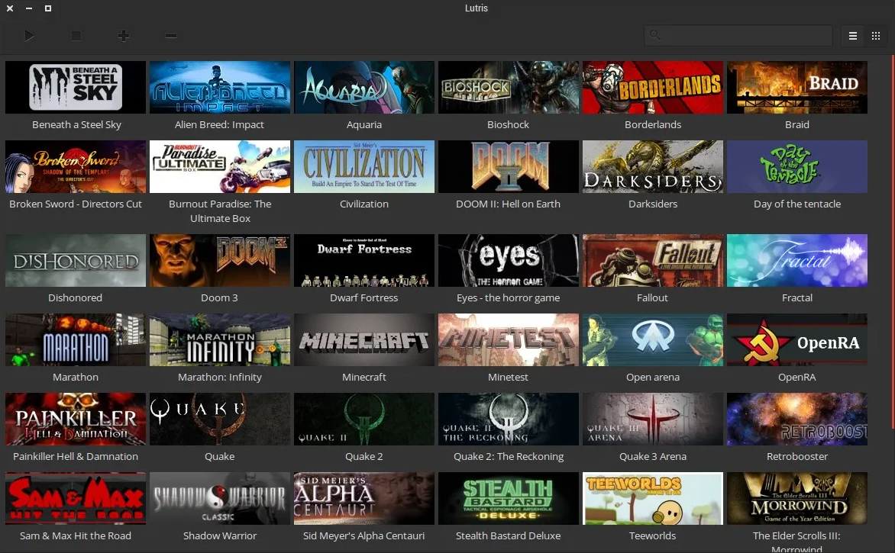This screenshot has height=553, width=895.
Task: Switch to grid view
Action: coord(876,36)
